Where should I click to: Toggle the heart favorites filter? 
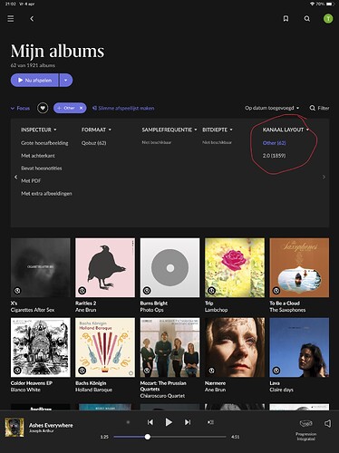[43, 108]
